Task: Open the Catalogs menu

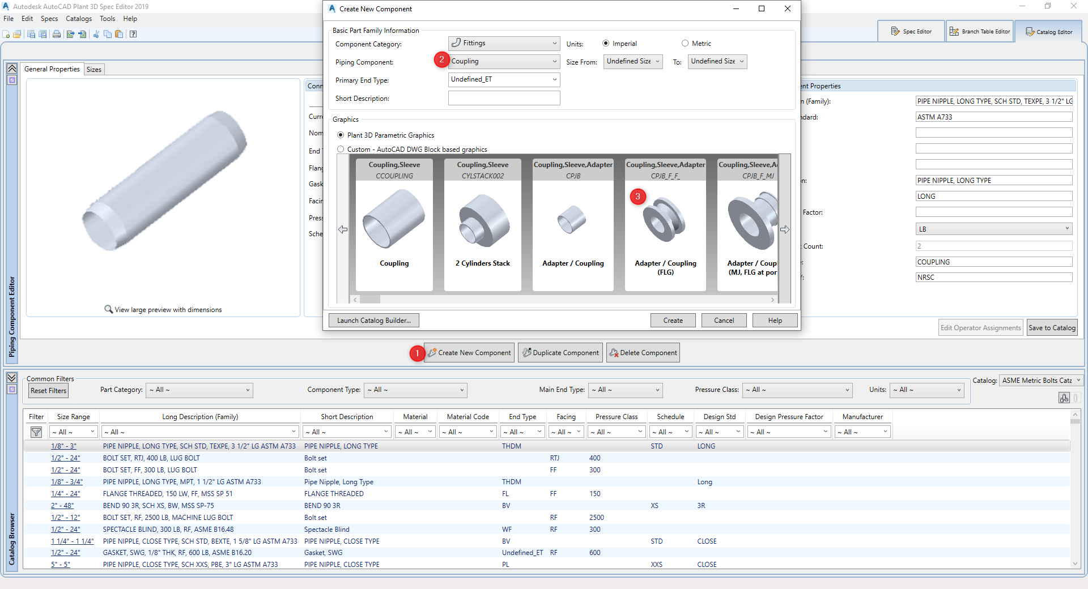Action: [x=78, y=19]
